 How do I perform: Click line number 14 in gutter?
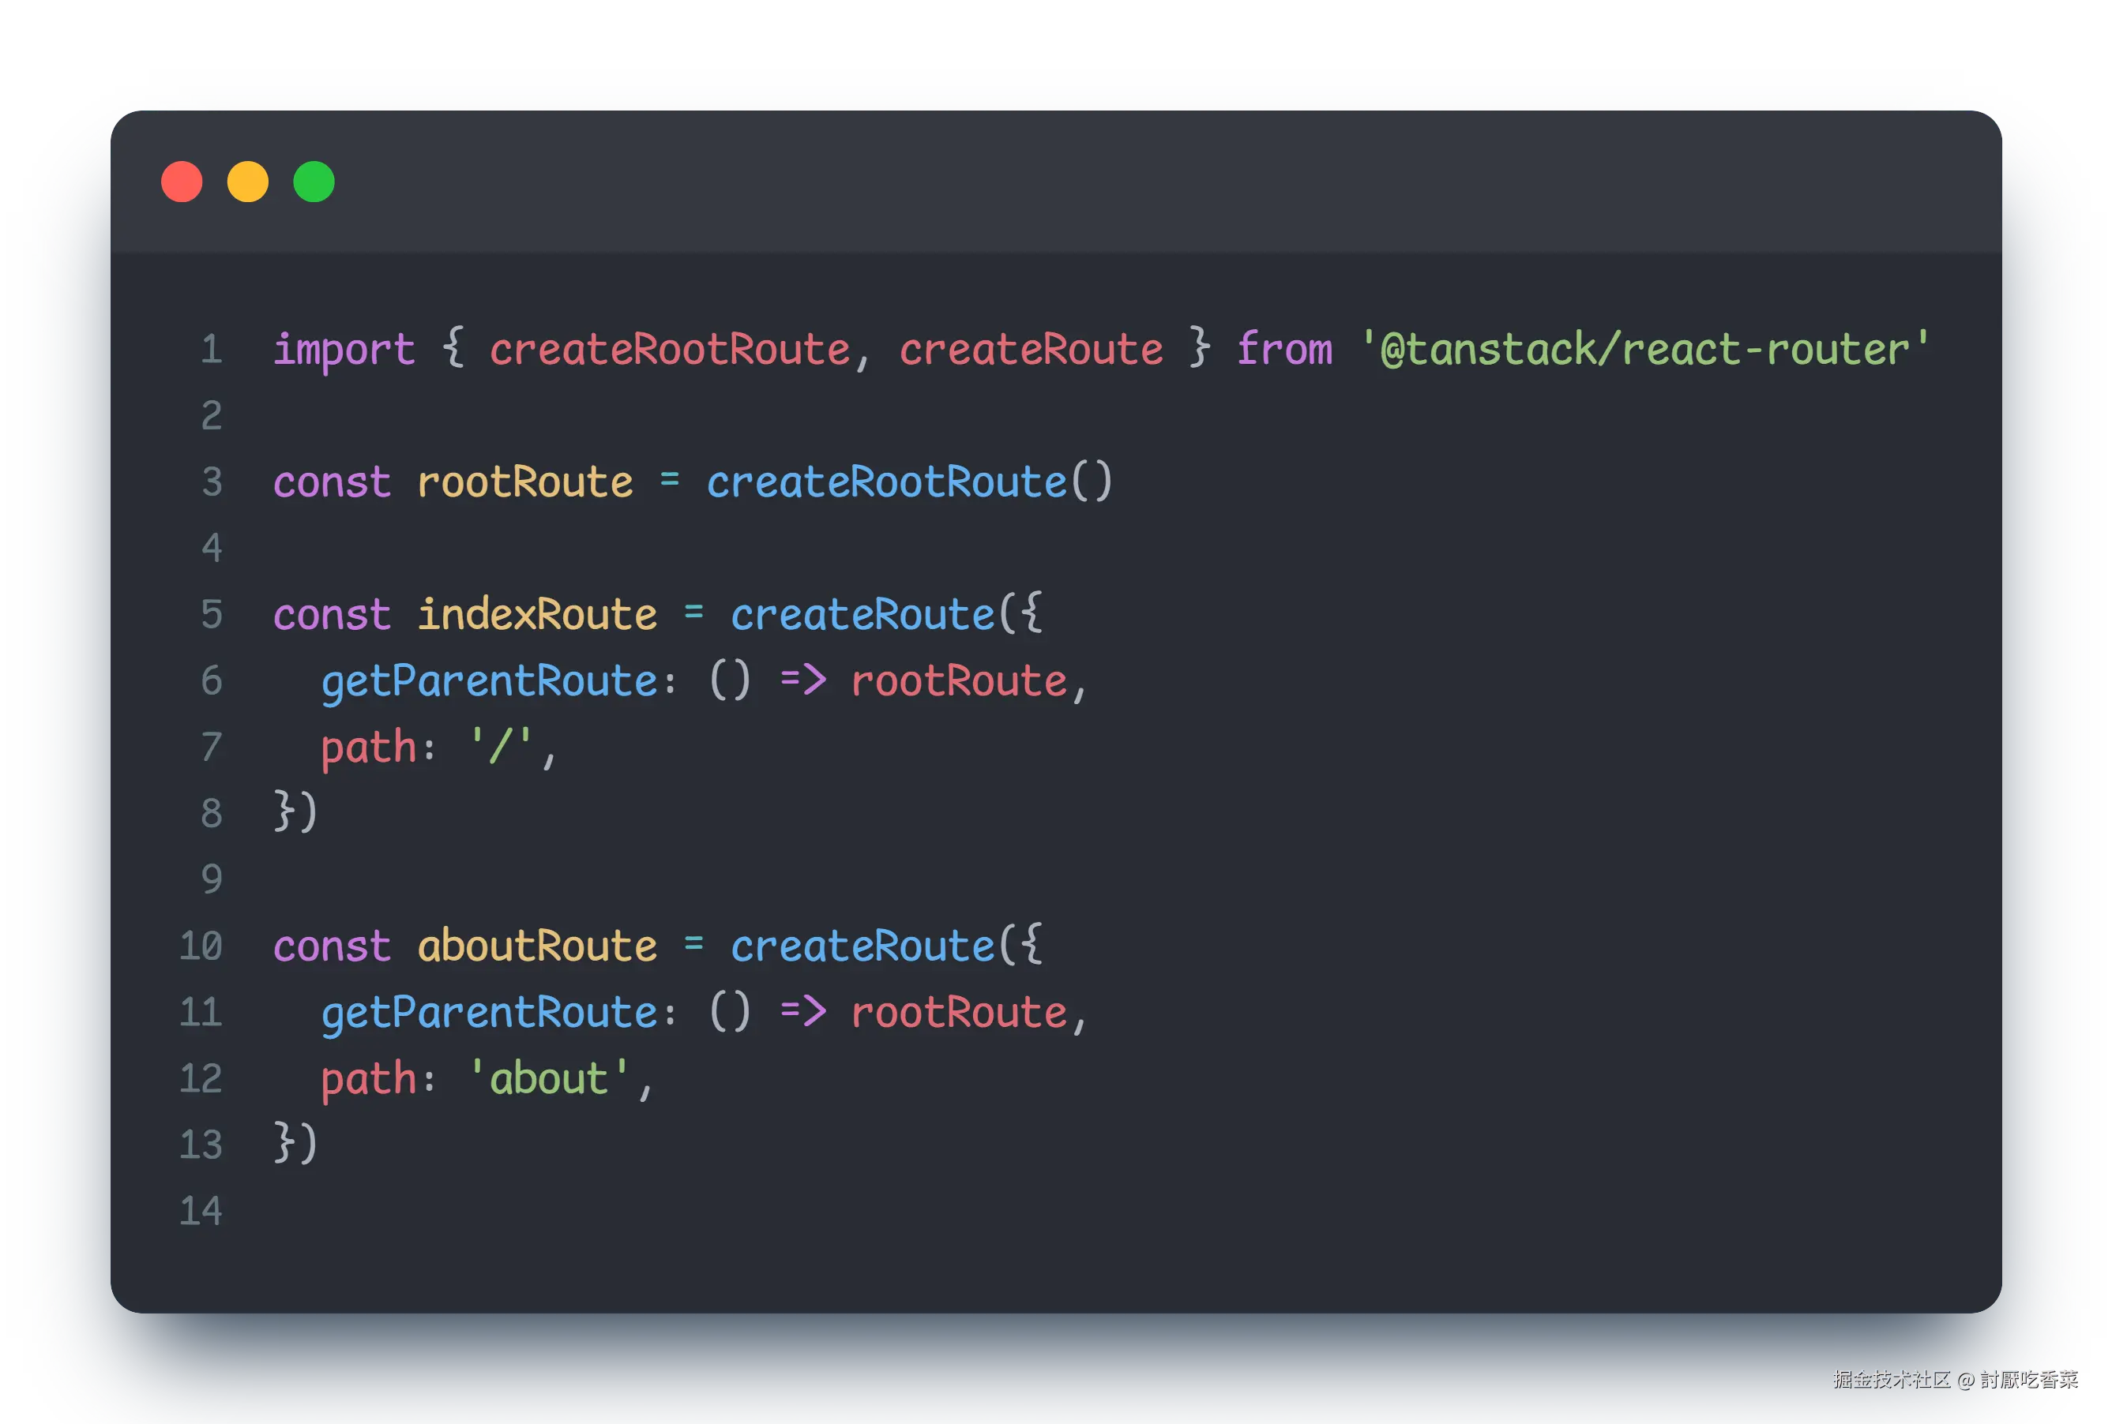[201, 1212]
